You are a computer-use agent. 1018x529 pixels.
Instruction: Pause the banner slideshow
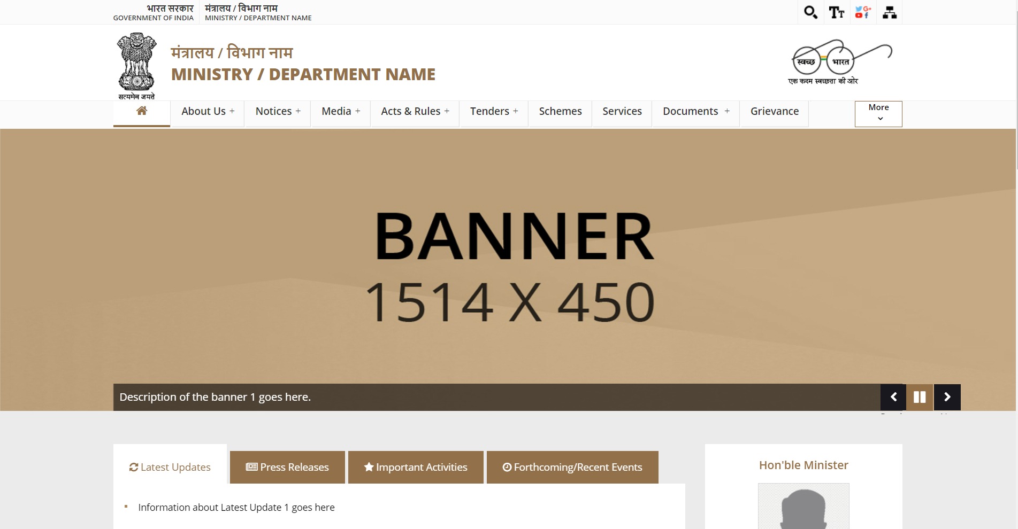pyautogui.click(x=920, y=397)
